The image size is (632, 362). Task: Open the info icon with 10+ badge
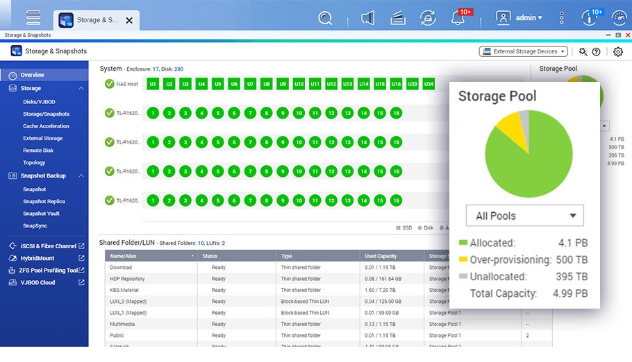pos(590,17)
